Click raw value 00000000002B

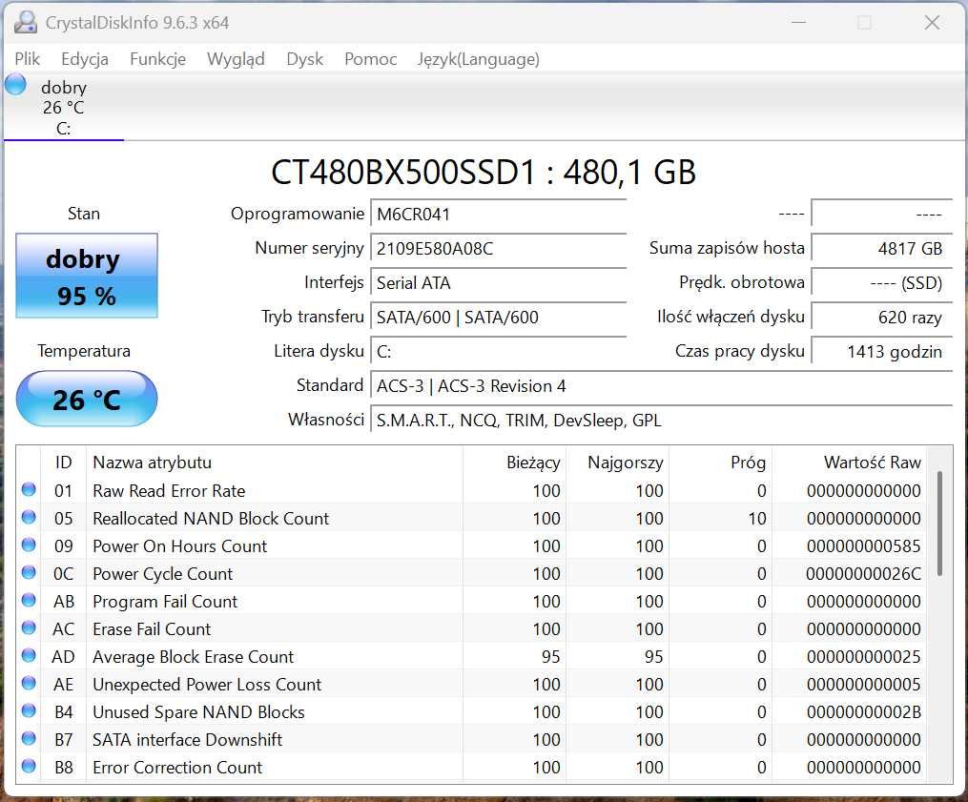[x=864, y=711]
